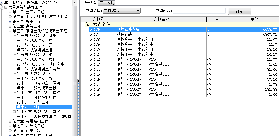Select 第十六节 铁件 in tree
279x136 pixels.
click(44, 107)
